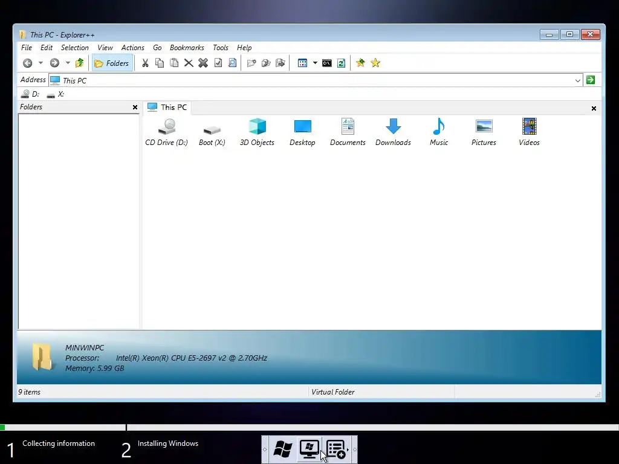
Task: Open the Selection menu
Action: (x=74, y=48)
